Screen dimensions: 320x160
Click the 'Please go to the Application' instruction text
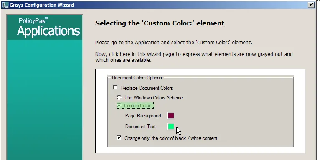(x=174, y=43)
